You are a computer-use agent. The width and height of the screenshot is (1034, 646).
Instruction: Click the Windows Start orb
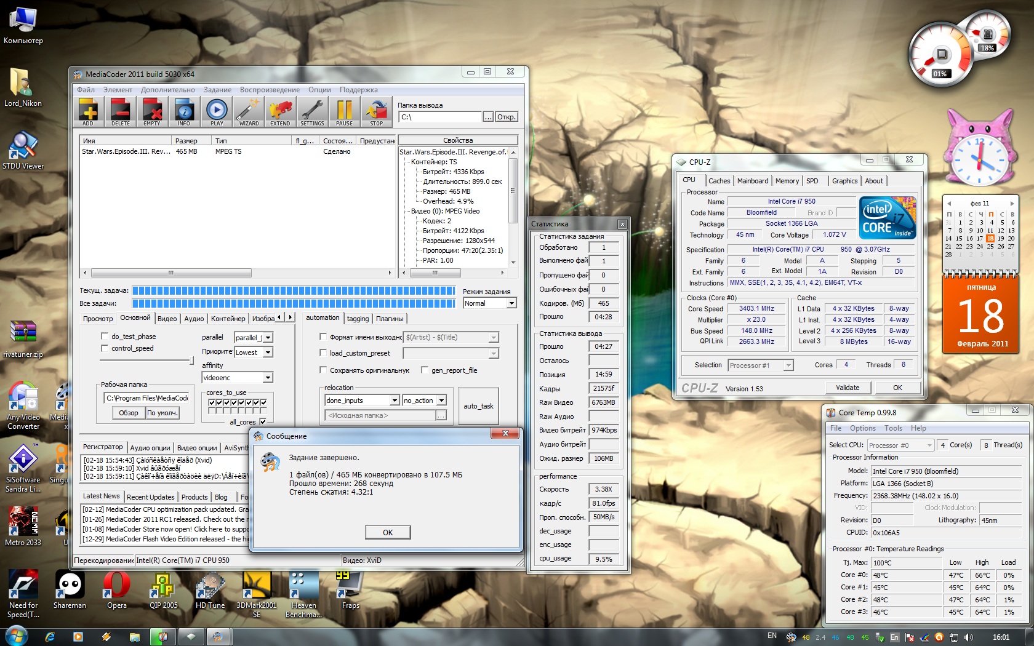click(16, 637)
